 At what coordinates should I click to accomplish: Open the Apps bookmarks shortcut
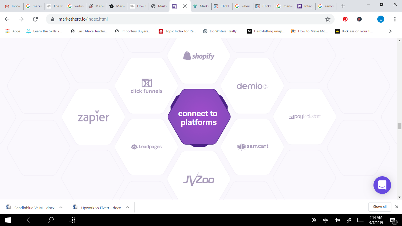click(x=13, y=31)
